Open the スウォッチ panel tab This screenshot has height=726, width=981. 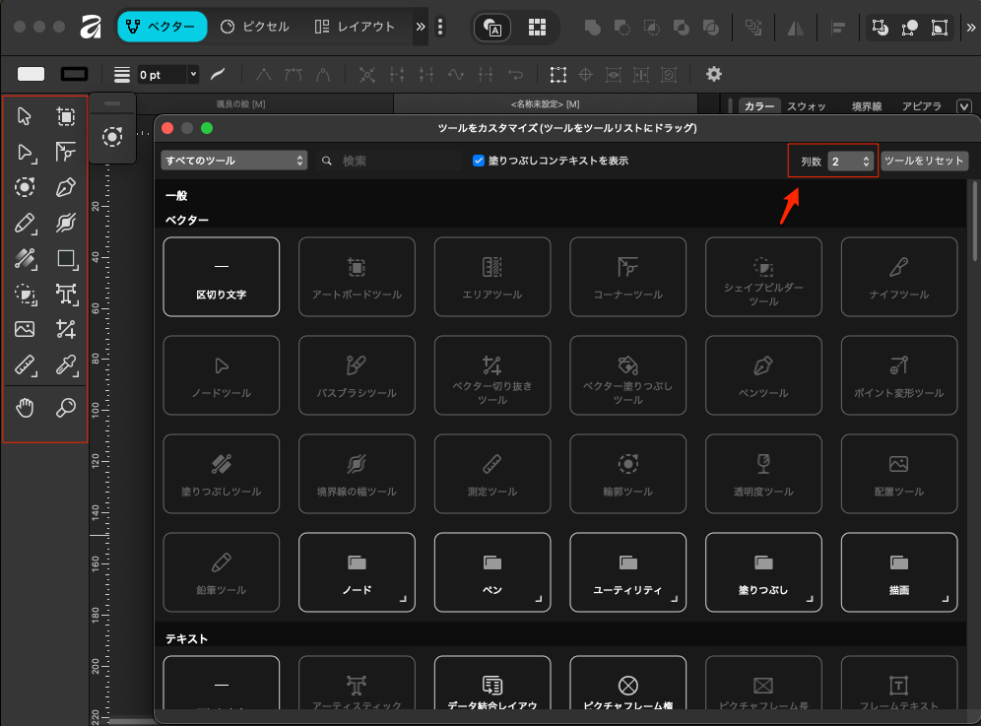[x=806, y=106]
